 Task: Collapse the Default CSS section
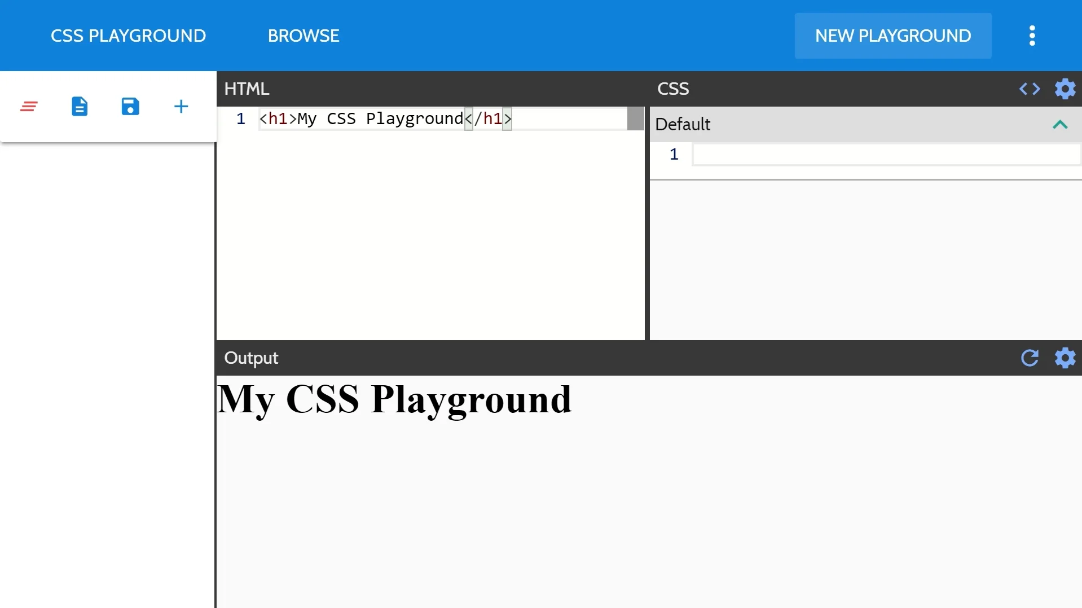tap(1059, 125)
